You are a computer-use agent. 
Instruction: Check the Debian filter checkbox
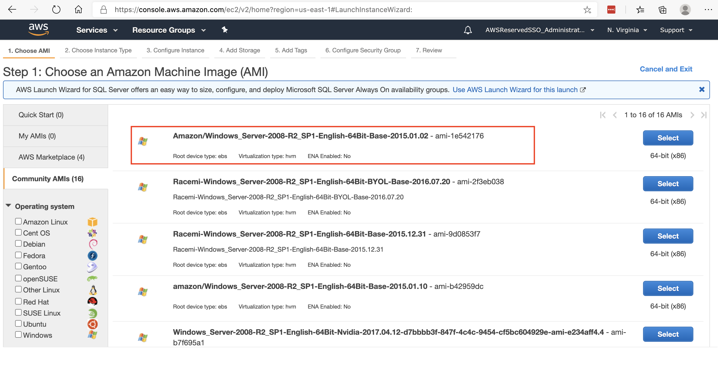18,243
